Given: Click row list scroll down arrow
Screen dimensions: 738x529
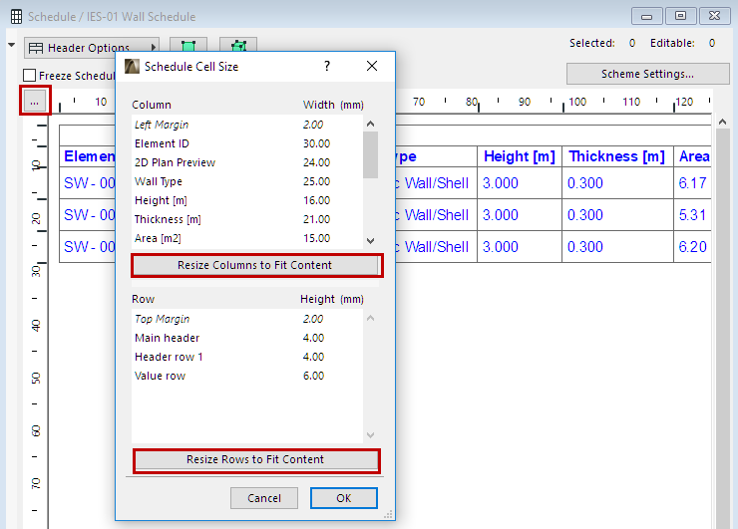Looking at the screenshot, I should click(x=370, y=435).
